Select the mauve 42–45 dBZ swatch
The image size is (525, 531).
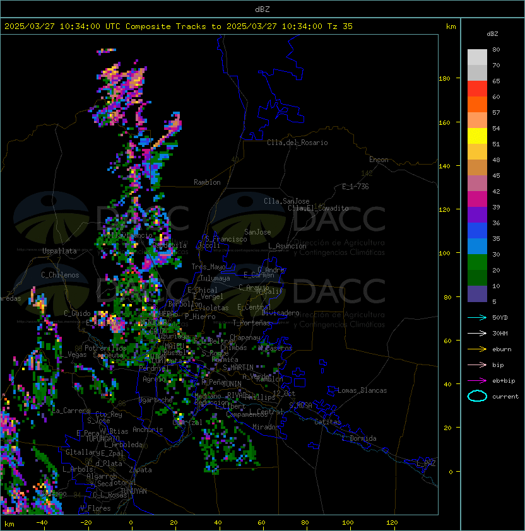(477, 184)
